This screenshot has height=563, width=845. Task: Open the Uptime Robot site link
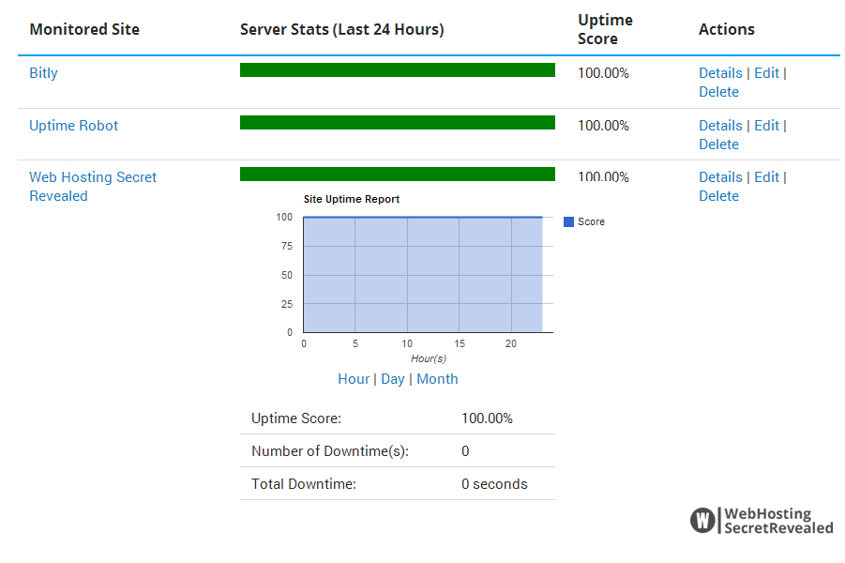click(x=73, y=126)
